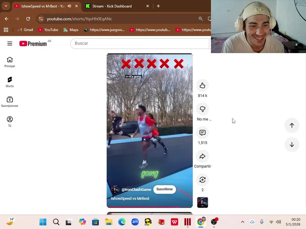This screenshot has width=306, height=229.
Task: Open Shorts in the sidebar
Action: 10,82
